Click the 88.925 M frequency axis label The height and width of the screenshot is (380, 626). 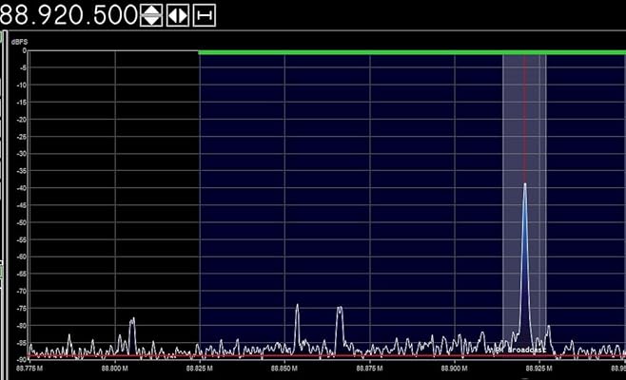539,368
